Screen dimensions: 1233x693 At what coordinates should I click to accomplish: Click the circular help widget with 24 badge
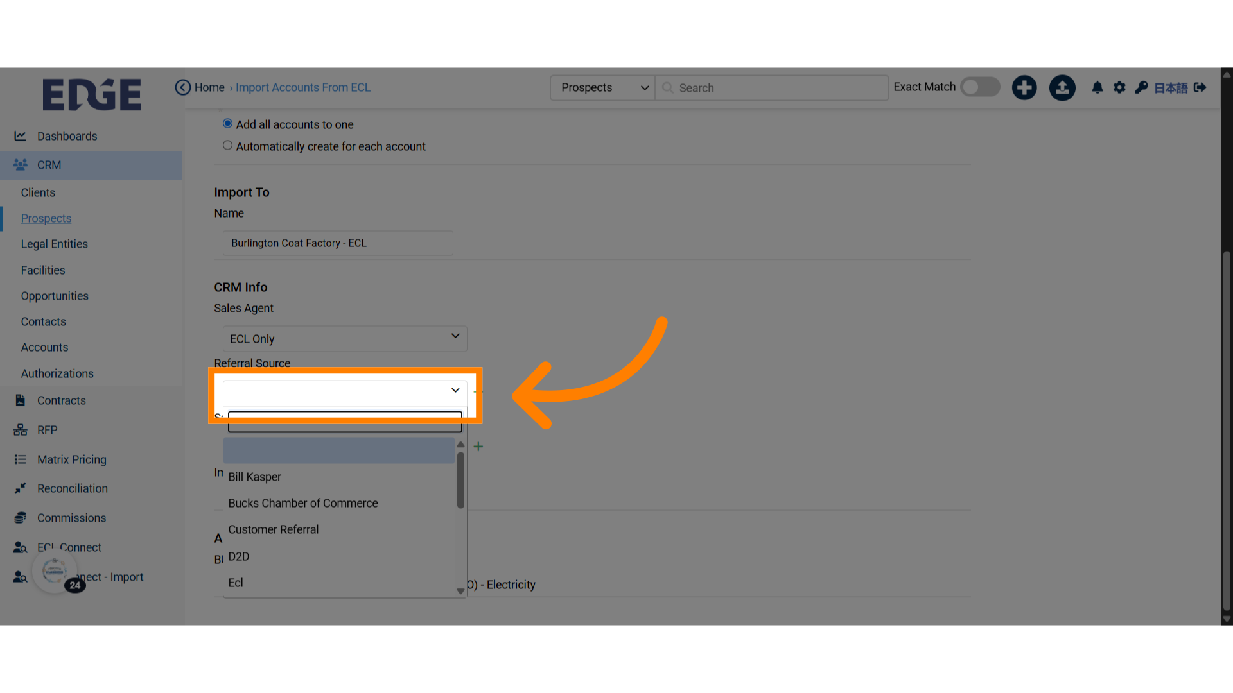click(55, 570)
